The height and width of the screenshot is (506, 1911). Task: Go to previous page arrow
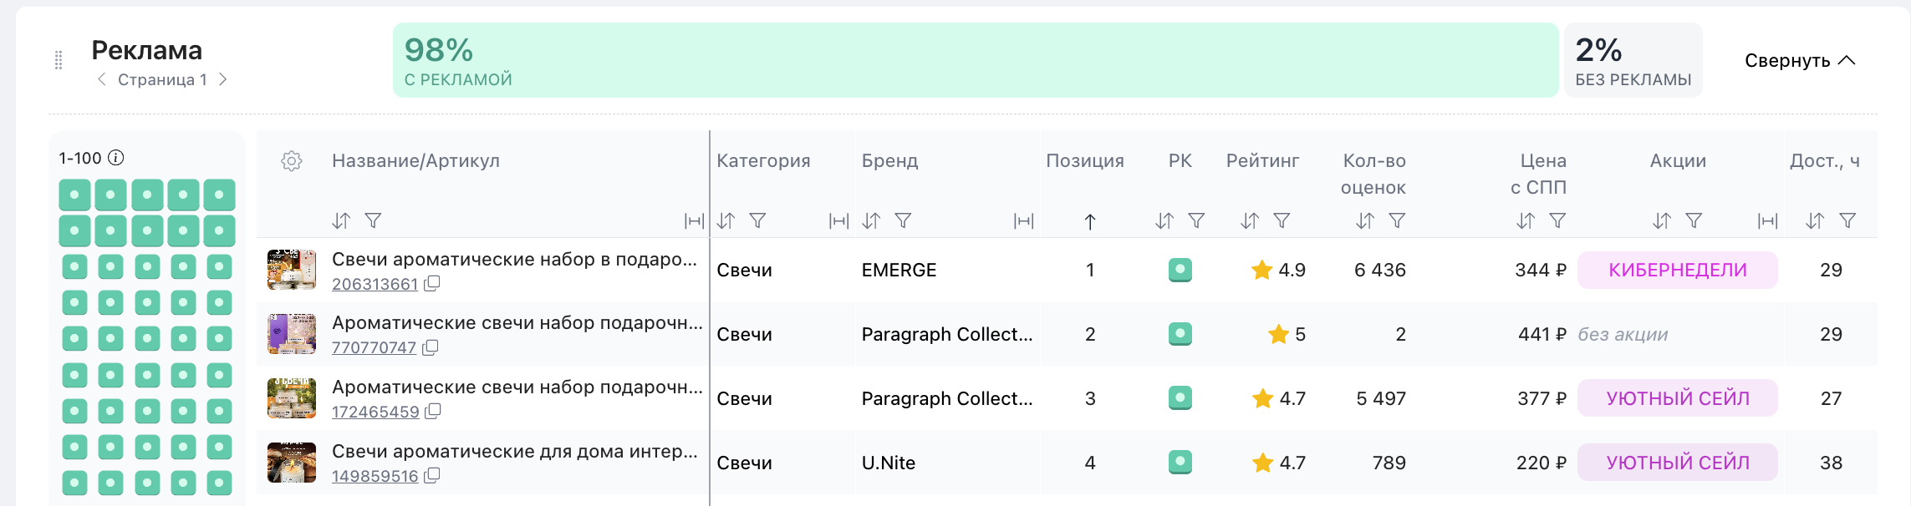pyautogui.click(x=101, y=79)
